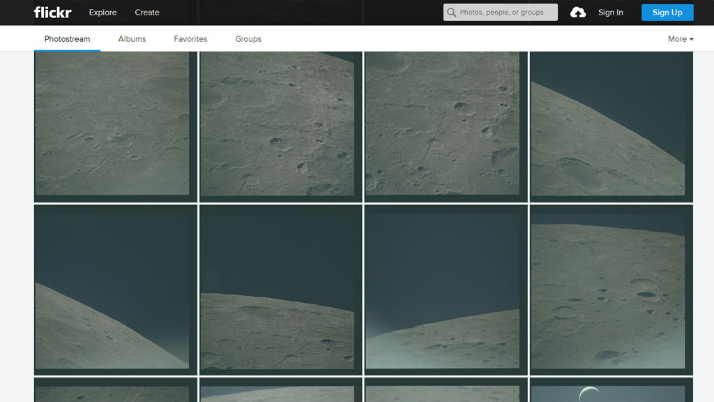The image size is (714, 402).
Task: Open the Groups tab
Action: tap(248, 39)
